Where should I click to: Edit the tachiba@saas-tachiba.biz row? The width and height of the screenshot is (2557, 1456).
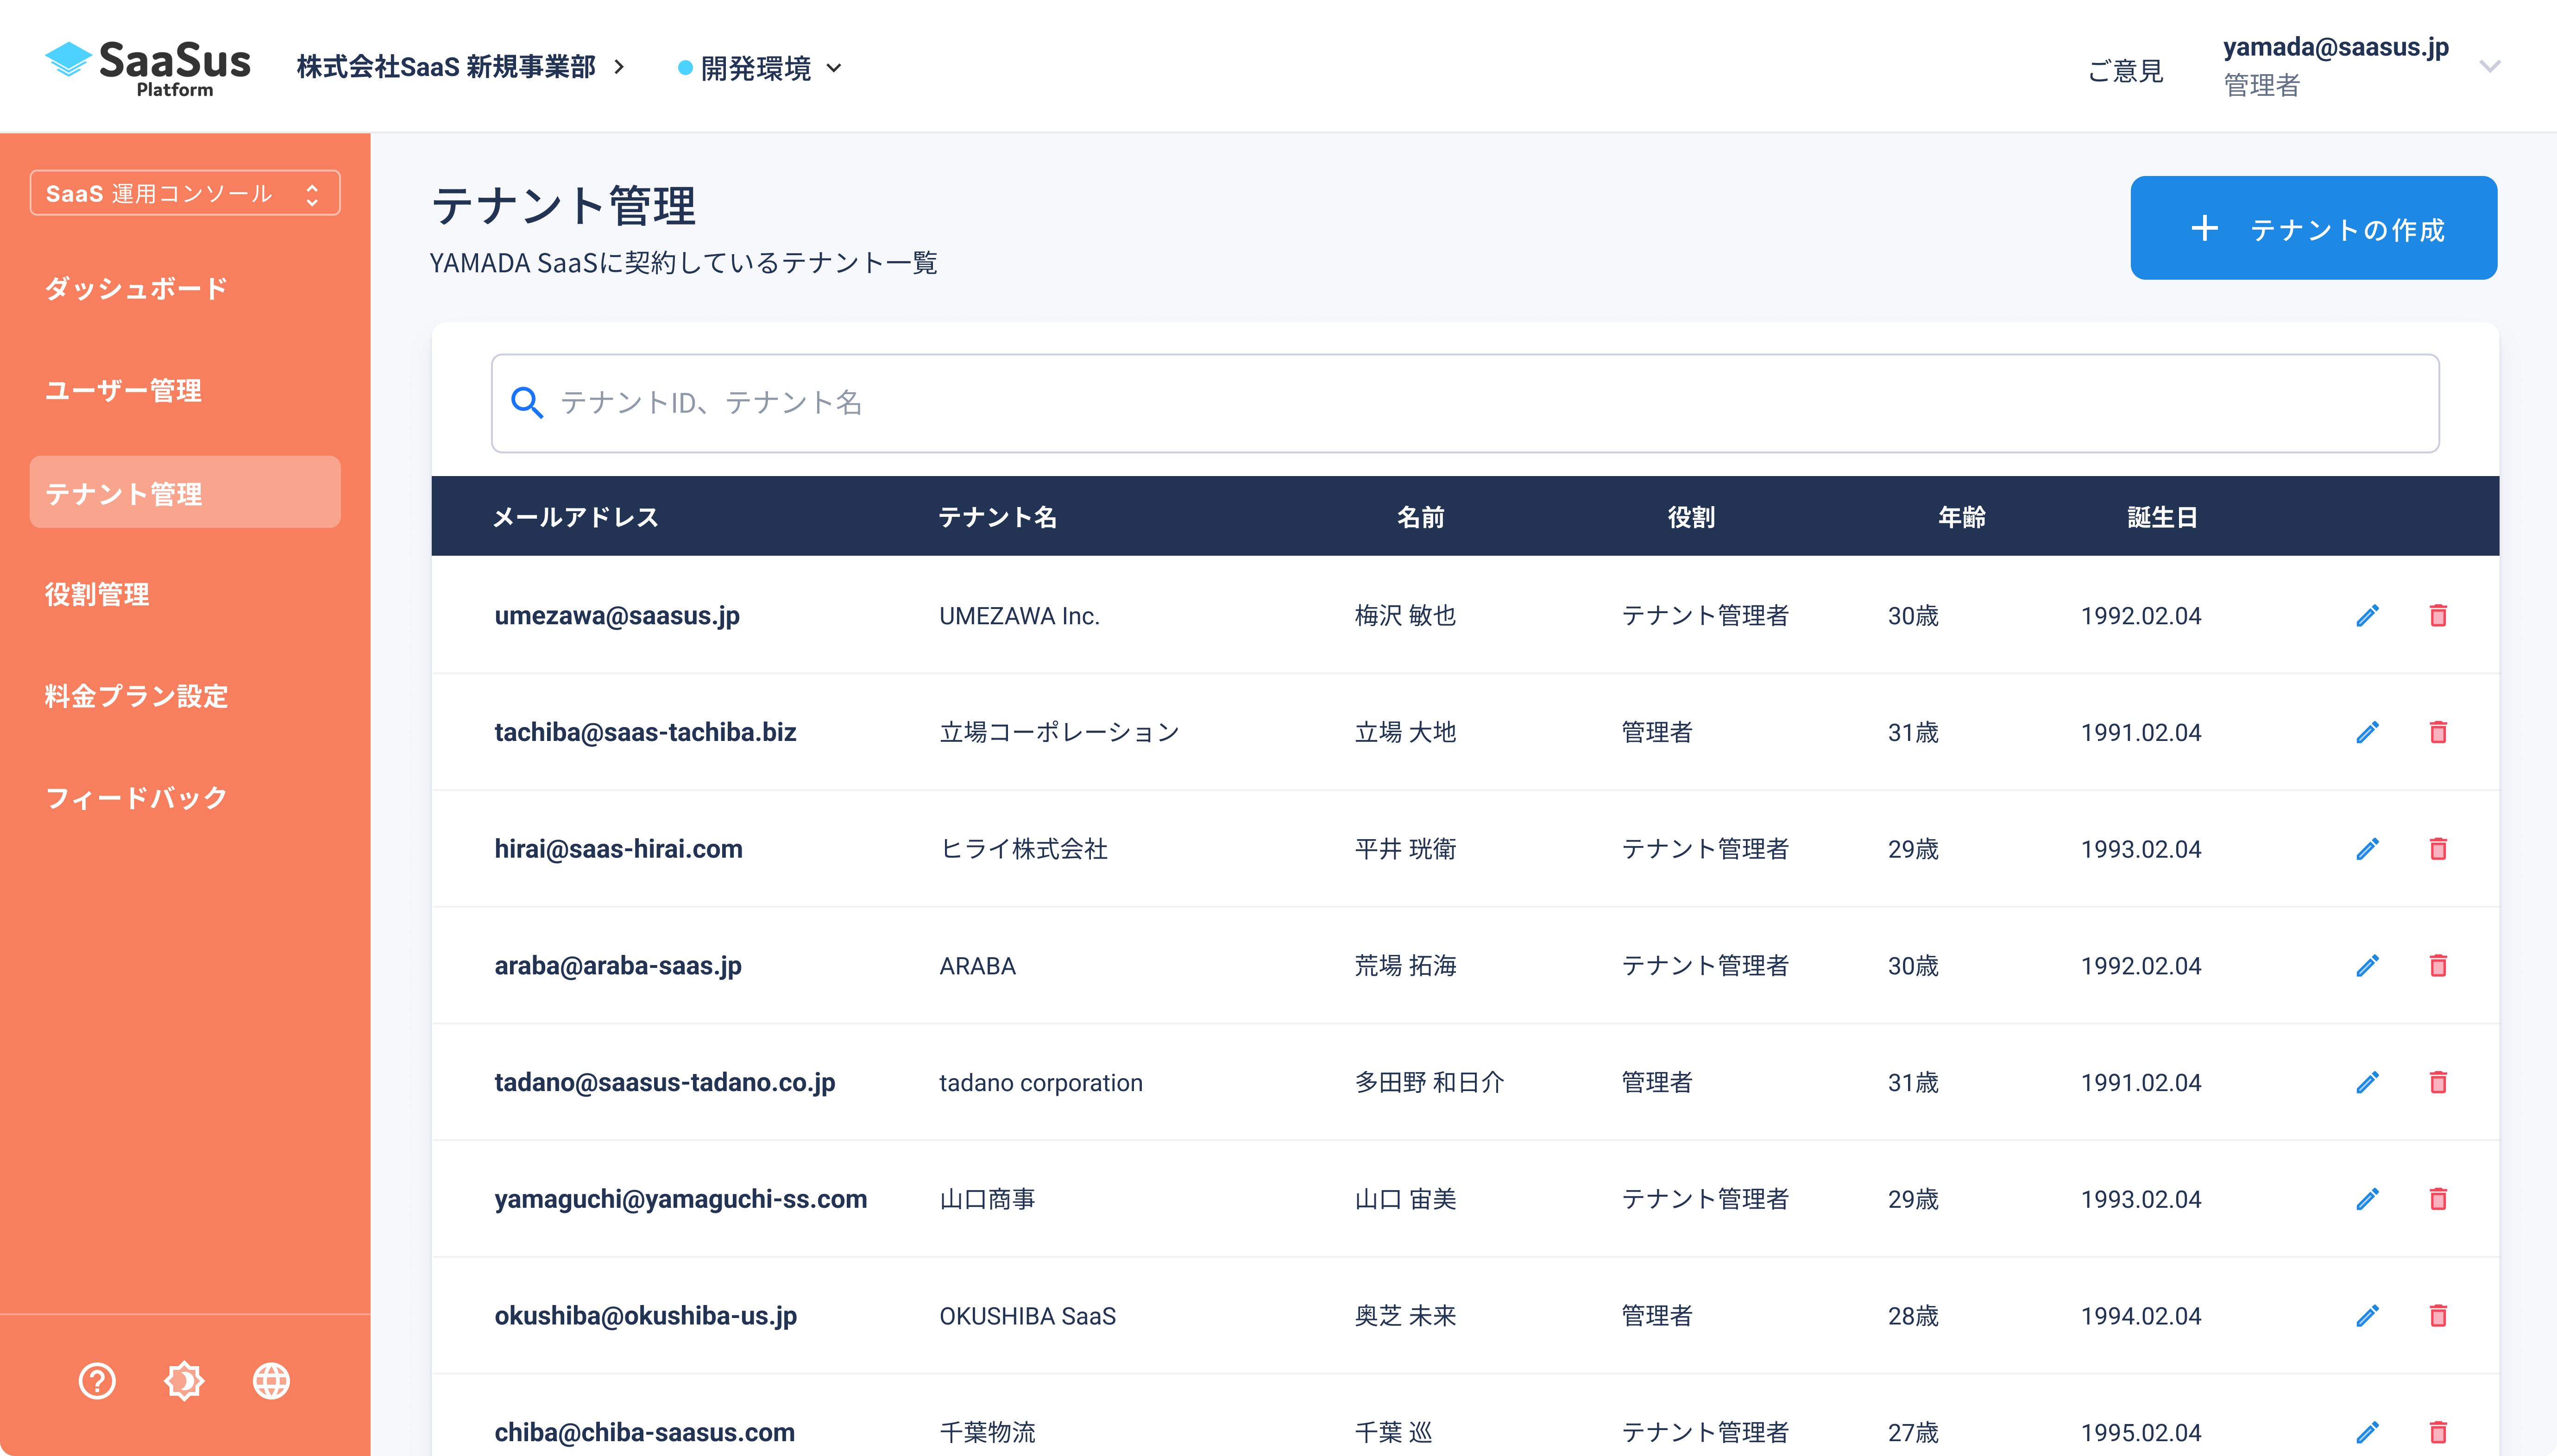click(x=2367, y=732)
